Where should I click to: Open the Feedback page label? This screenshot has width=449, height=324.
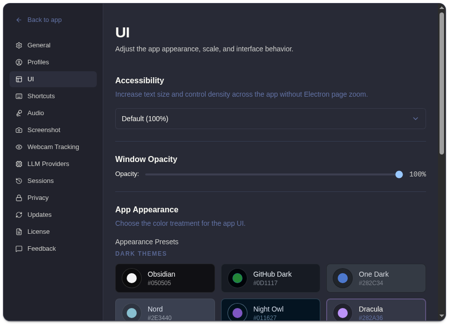41,248
